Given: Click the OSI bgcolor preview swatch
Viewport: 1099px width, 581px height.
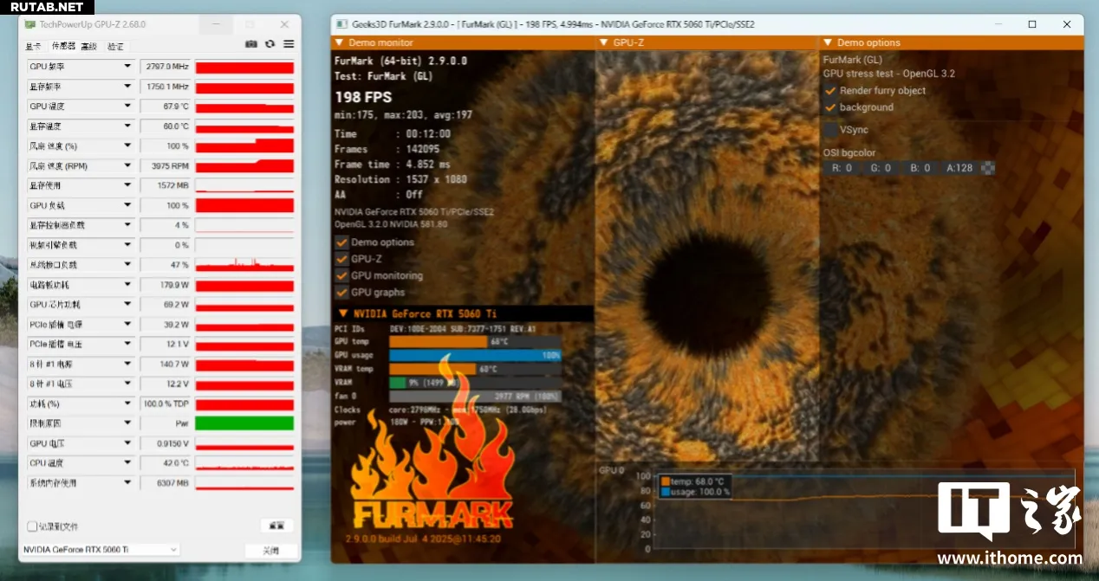Looking at the screenshot, I should [988, 168].
